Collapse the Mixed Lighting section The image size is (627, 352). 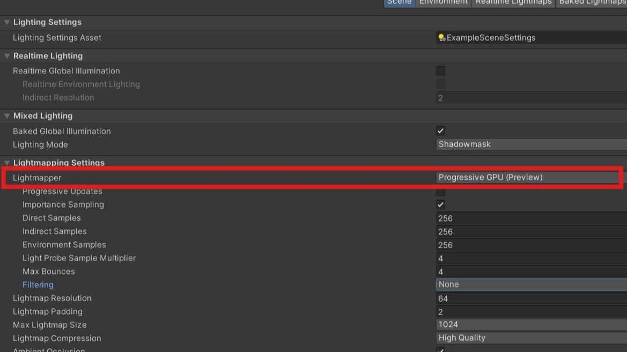click(x=6, y=116)
